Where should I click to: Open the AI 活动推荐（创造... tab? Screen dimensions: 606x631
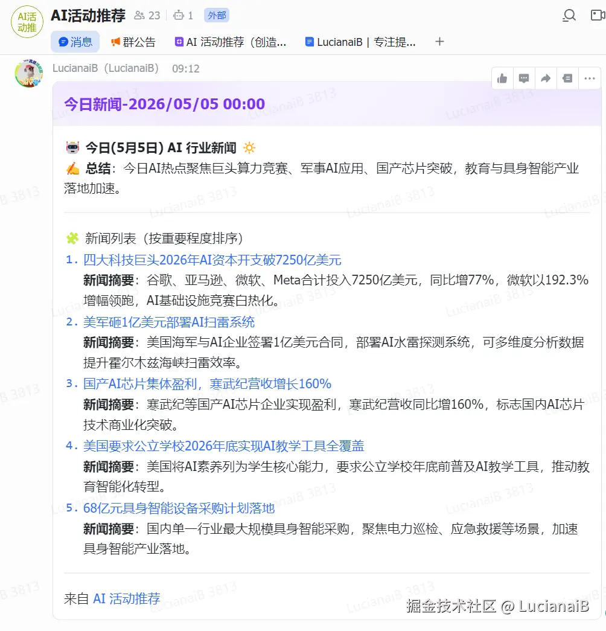(230, 42)
